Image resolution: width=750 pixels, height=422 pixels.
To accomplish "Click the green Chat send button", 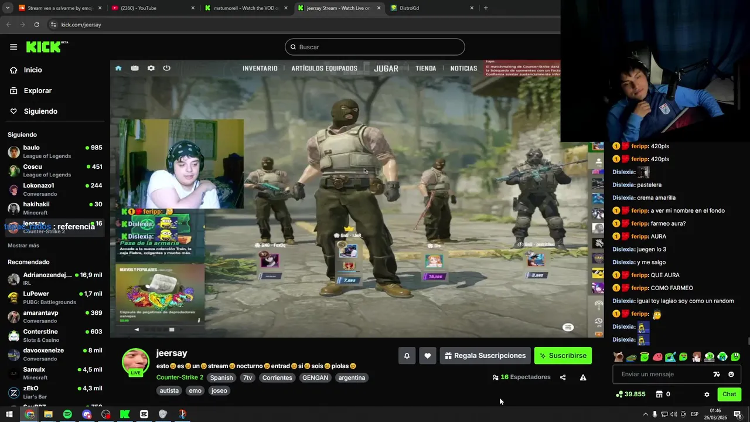I will [x=729, y=394].
